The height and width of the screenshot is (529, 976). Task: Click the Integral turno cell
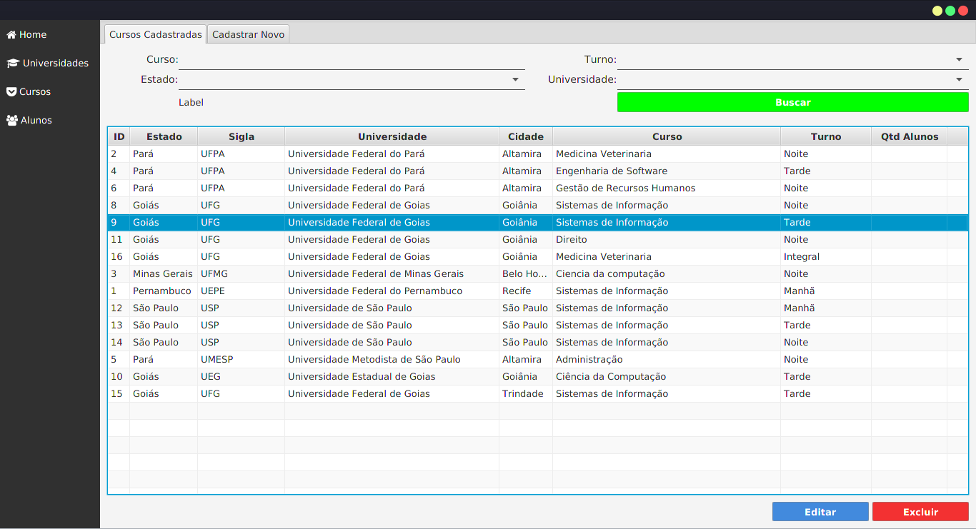[826, 256]
